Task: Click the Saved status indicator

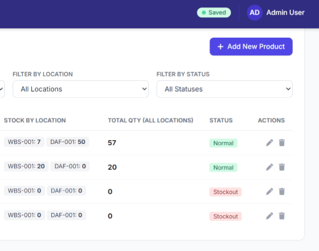Action: [x=214, y=13]
